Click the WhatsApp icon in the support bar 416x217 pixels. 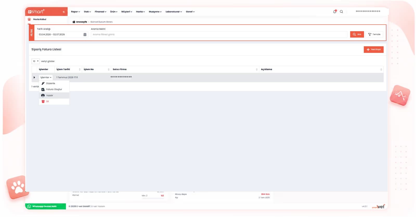tap(29, 206)
